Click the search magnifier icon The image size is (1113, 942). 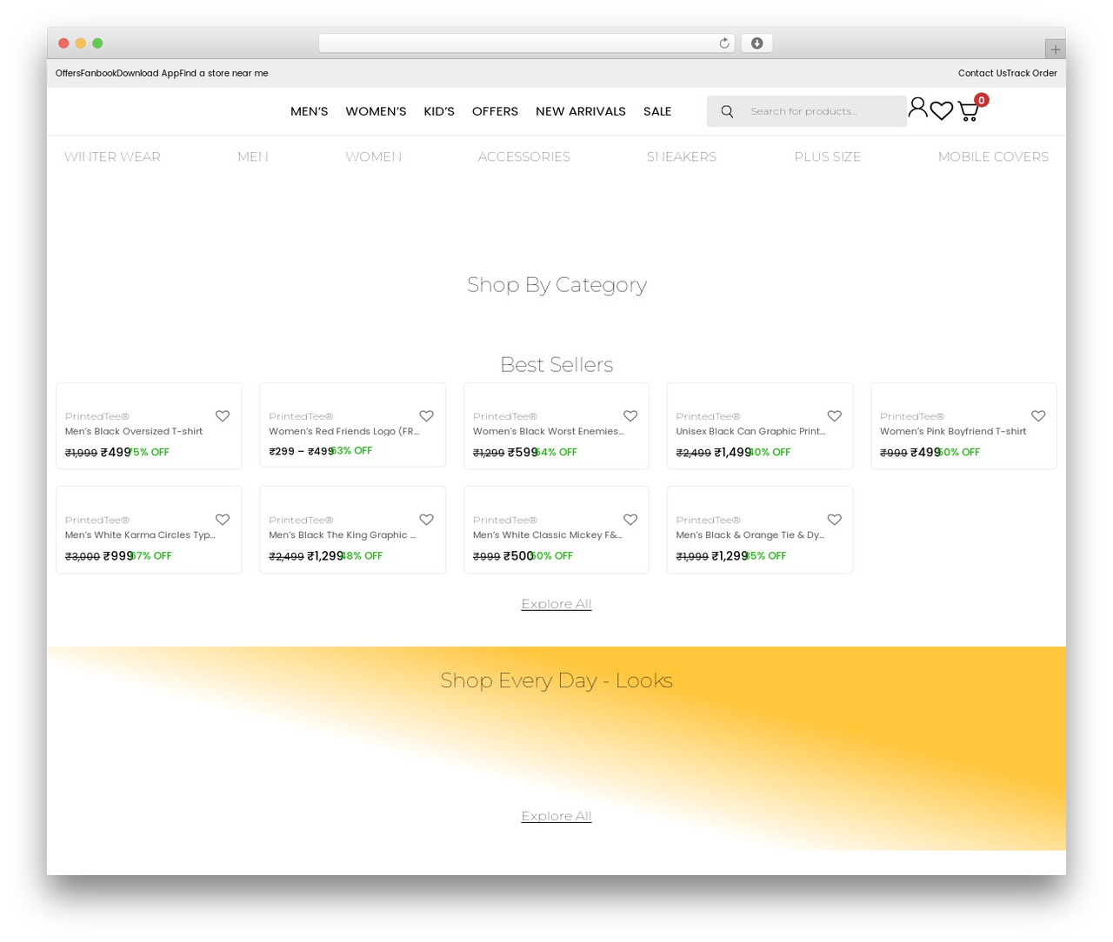point(727,111)
